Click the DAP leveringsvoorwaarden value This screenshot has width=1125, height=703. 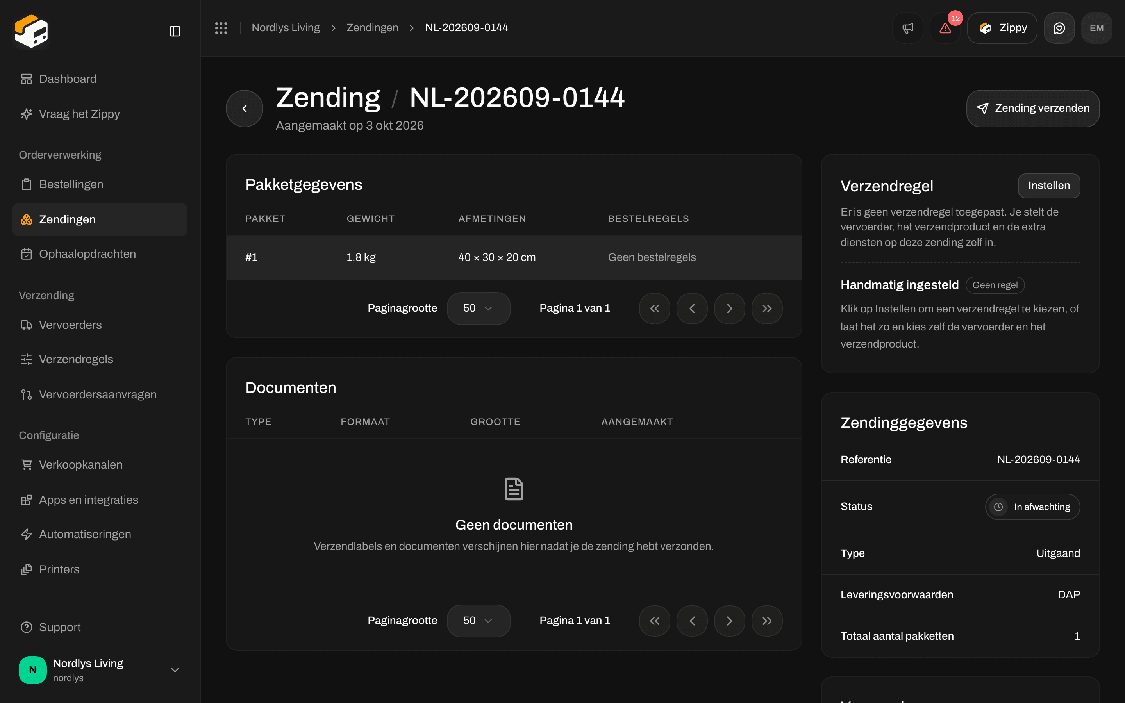pyautogui.click(x=1069, y=595)
